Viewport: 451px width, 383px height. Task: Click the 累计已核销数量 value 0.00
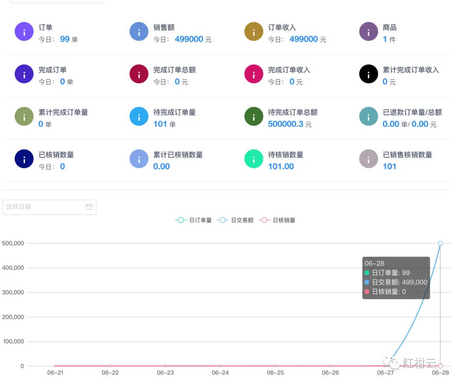coord(161,166)
